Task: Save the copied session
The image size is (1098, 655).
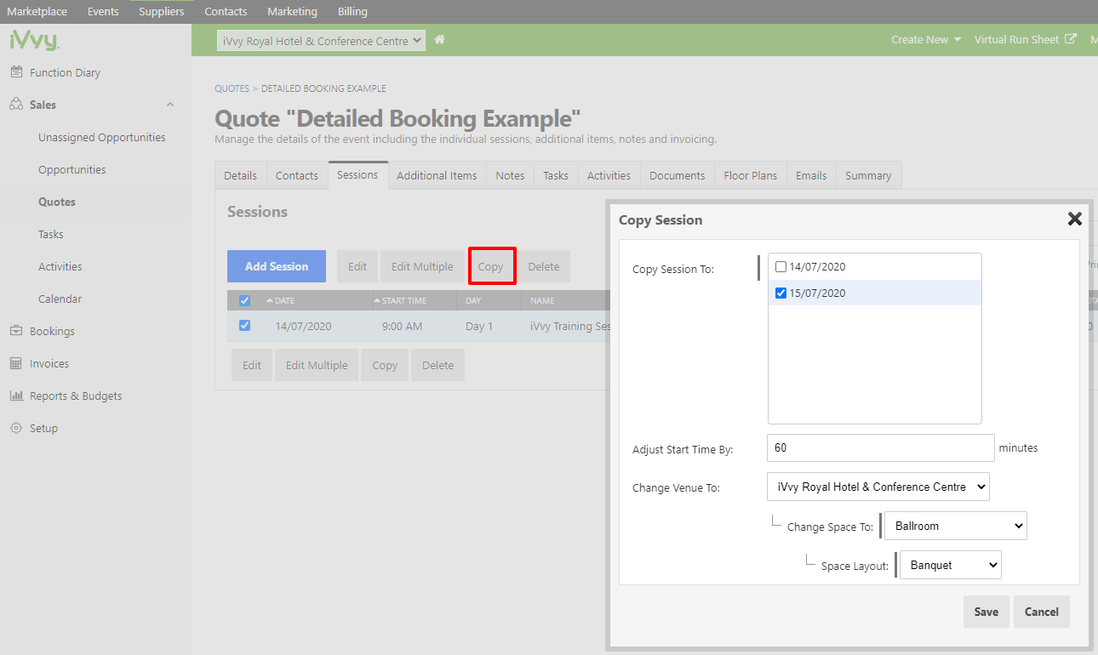Action: (986, 612)
